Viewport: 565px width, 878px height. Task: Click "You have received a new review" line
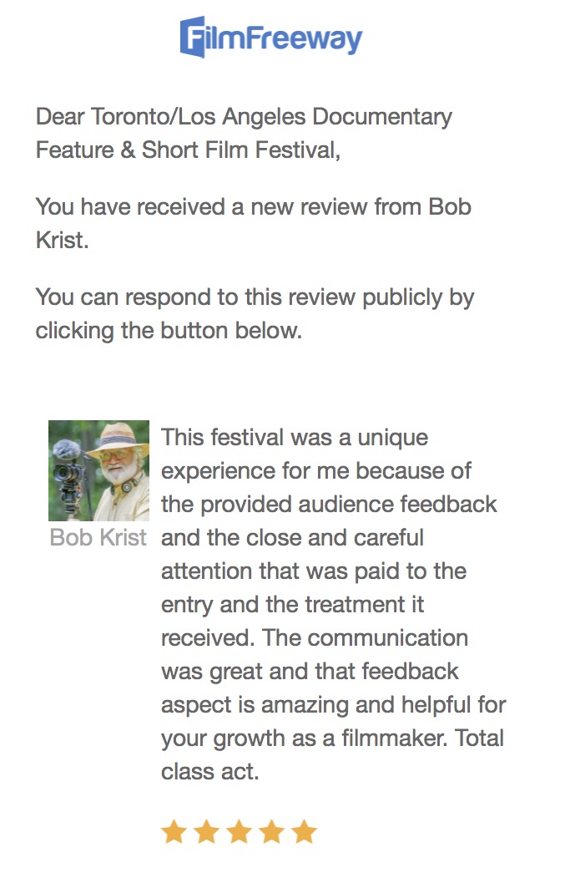[253, 207]
